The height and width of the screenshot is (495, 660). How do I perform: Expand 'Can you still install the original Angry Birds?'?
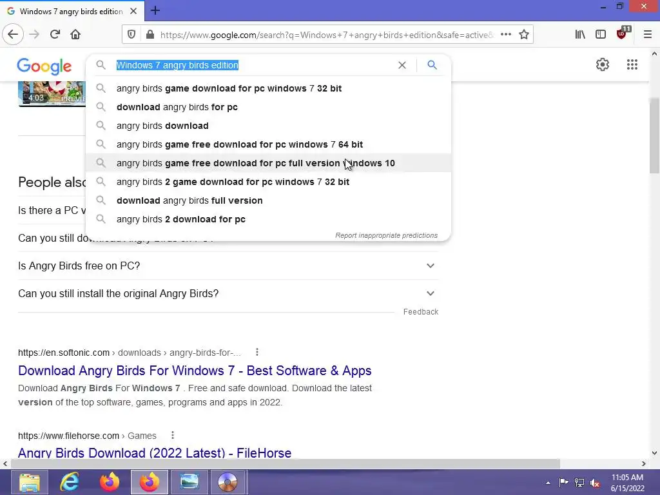(x=228, y=293)
